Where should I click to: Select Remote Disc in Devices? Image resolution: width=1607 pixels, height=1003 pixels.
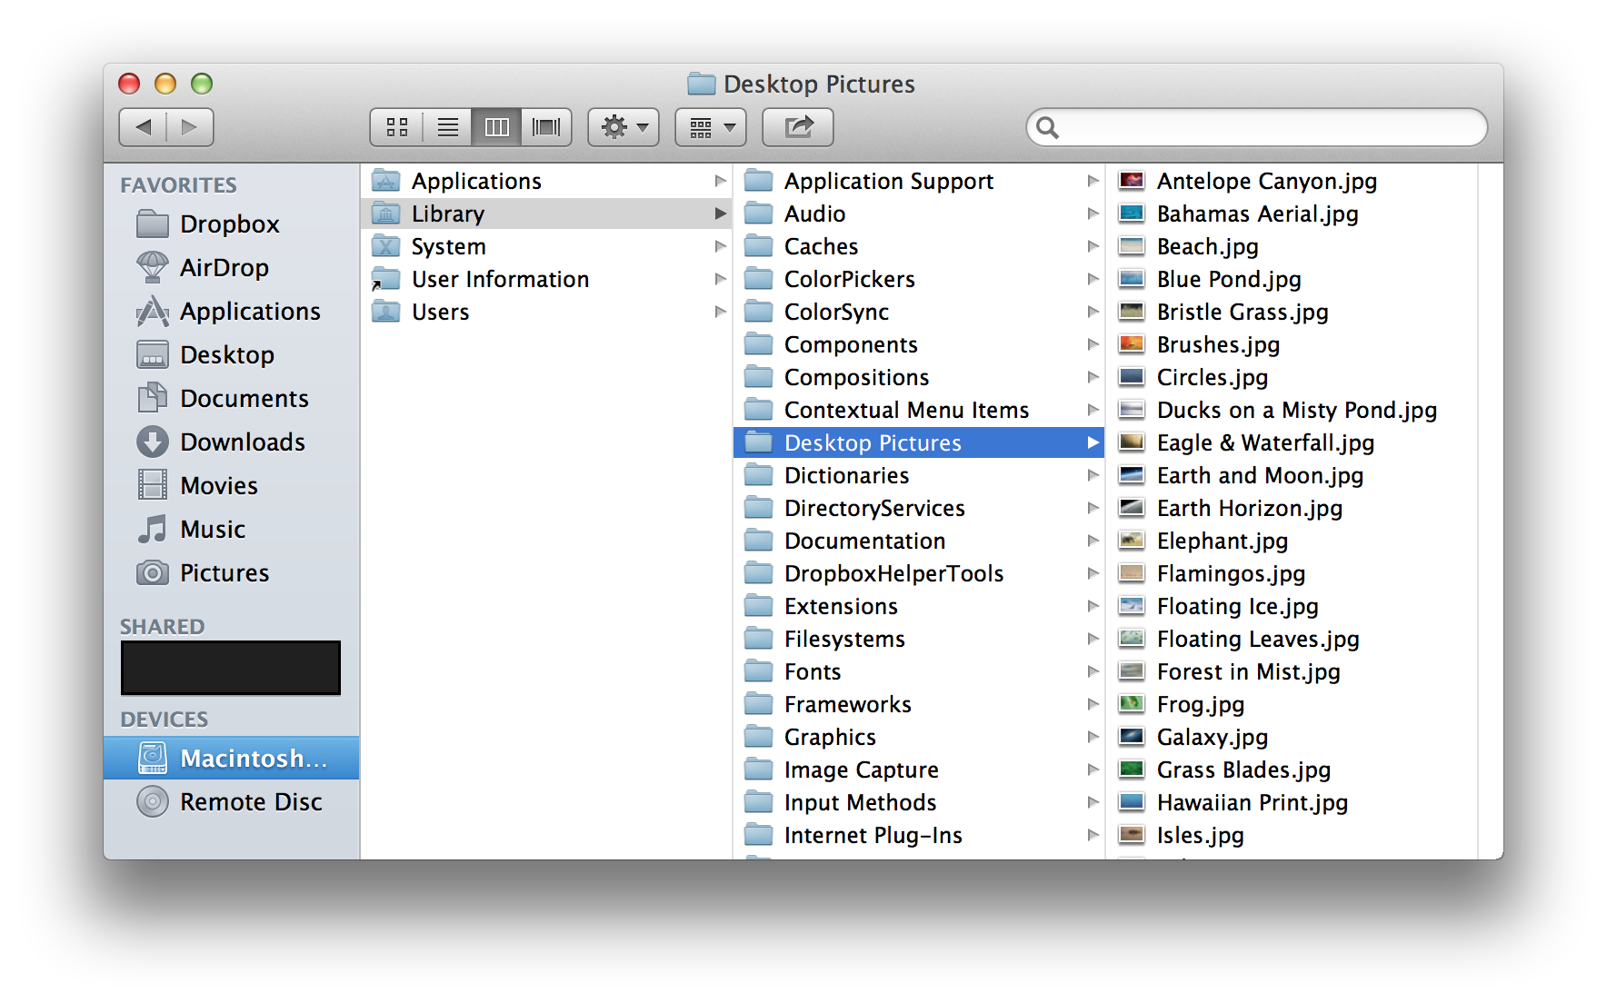point(232,802)
